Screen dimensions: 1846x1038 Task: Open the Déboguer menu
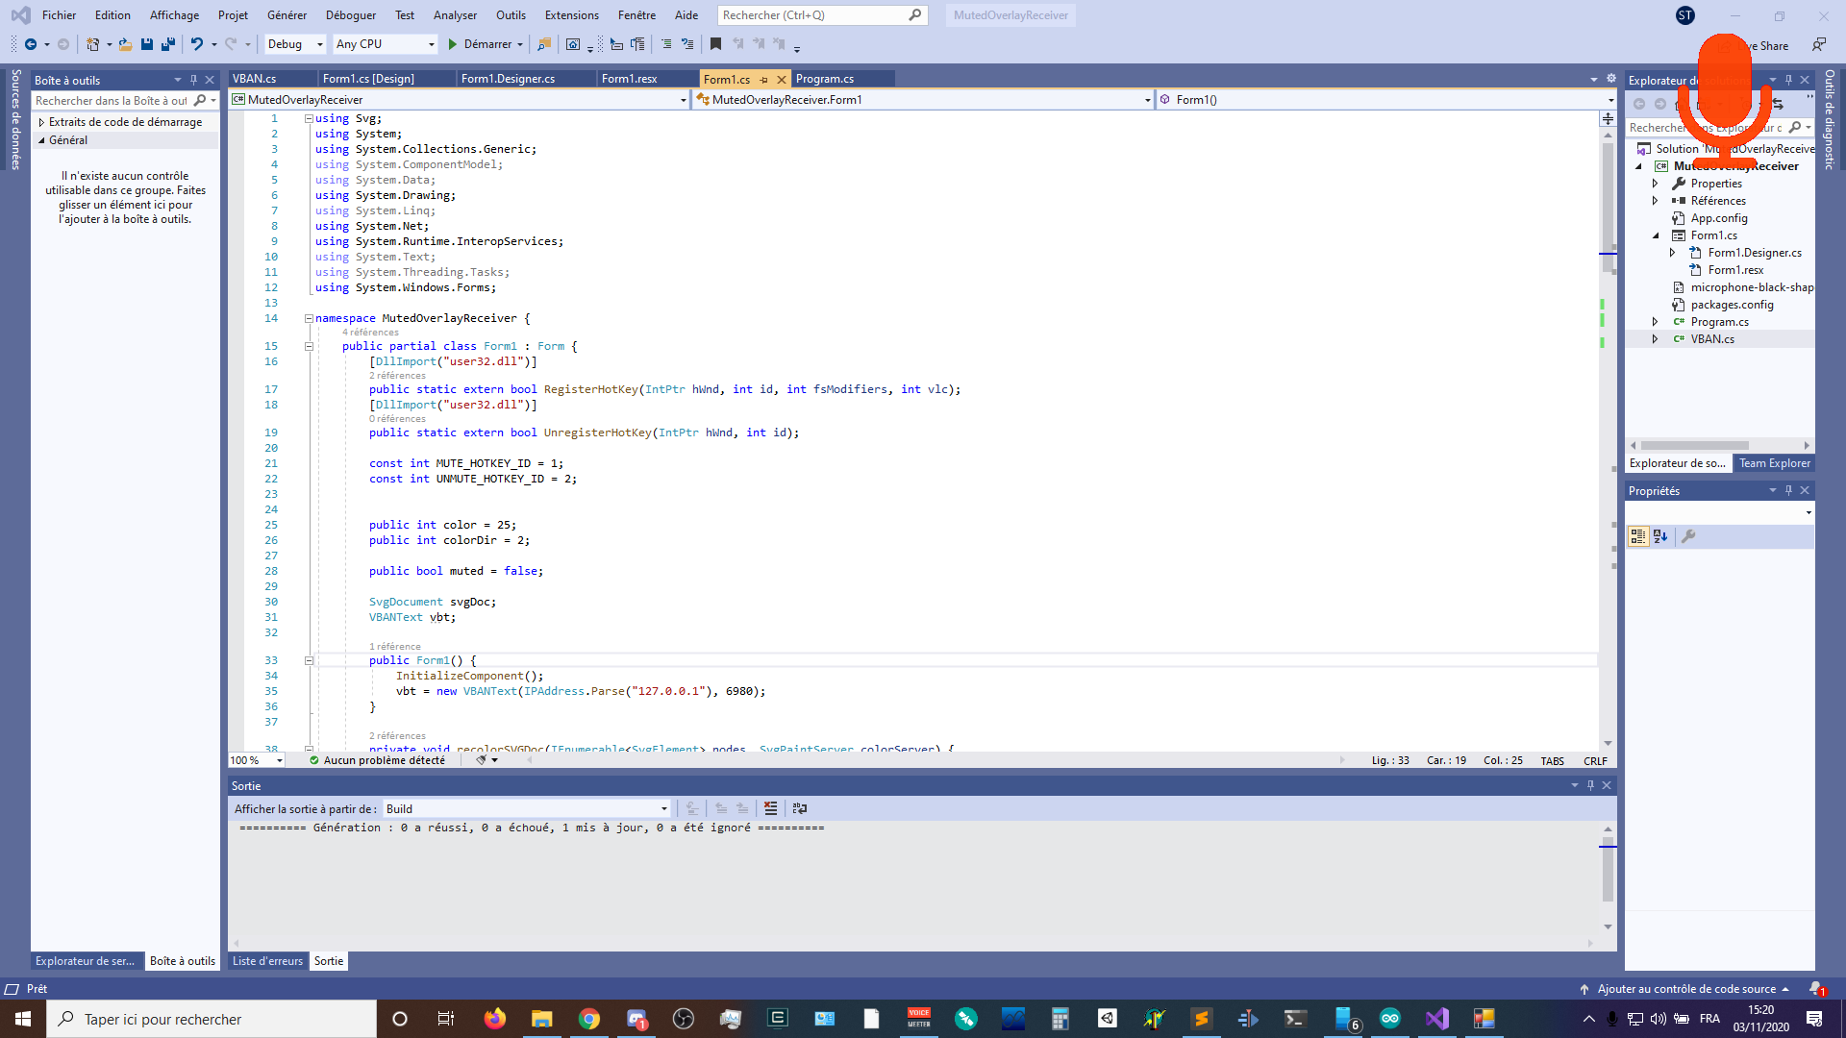click(x=351, y=15)
